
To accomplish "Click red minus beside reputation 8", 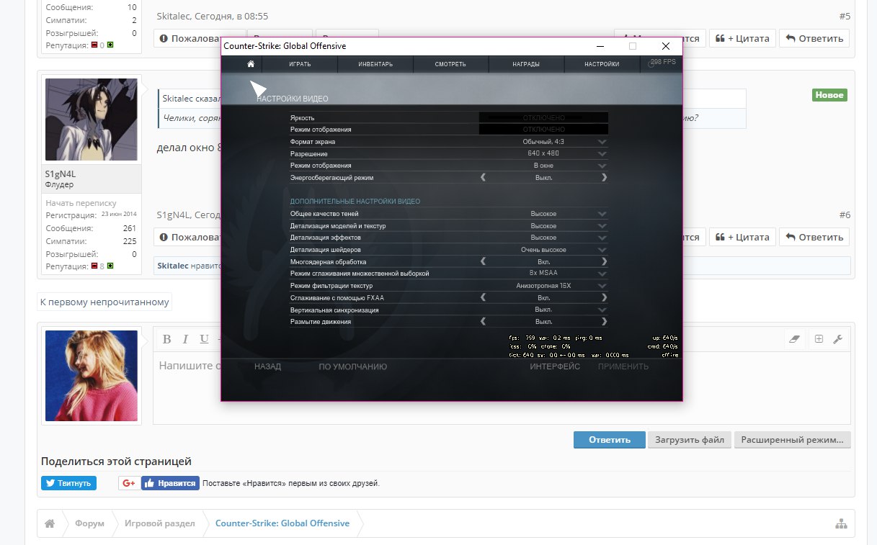I will point(94,266).
